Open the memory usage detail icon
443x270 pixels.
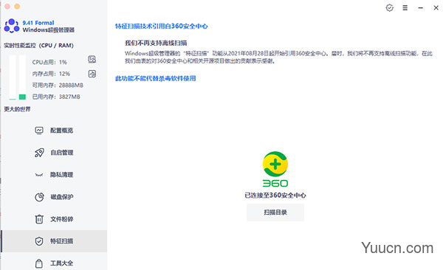point(92,74)
